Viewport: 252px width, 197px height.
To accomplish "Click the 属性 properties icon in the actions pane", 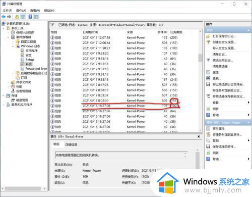I will [208, 72].
